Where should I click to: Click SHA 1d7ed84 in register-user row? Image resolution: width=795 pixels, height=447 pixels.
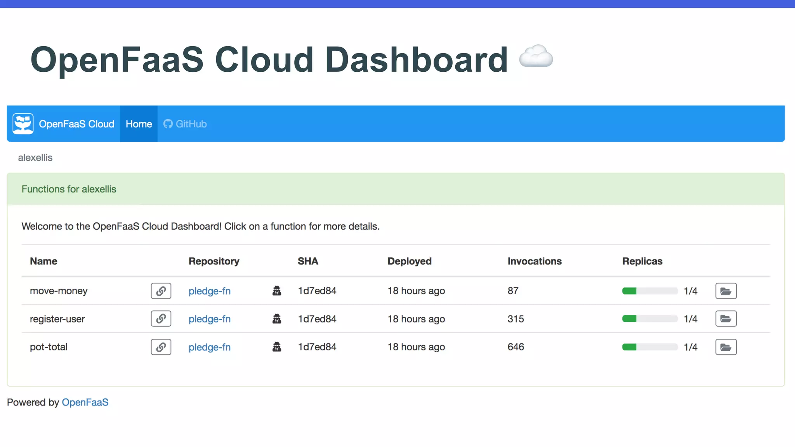[x=317, y=319]
